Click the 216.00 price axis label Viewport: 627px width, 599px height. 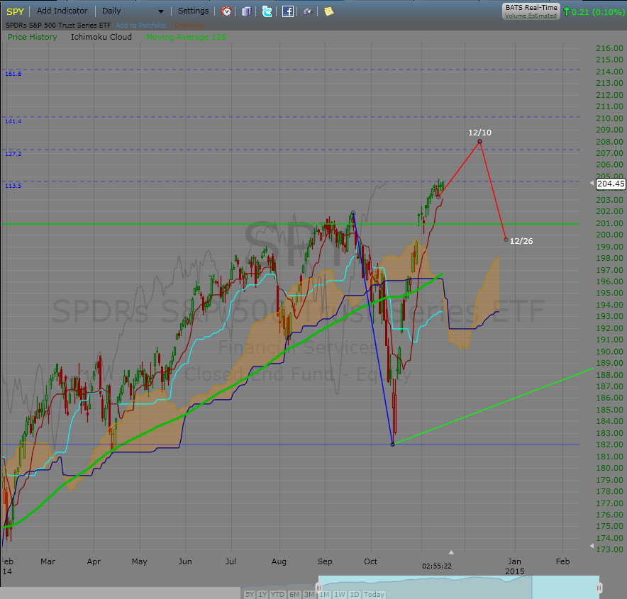609,48
